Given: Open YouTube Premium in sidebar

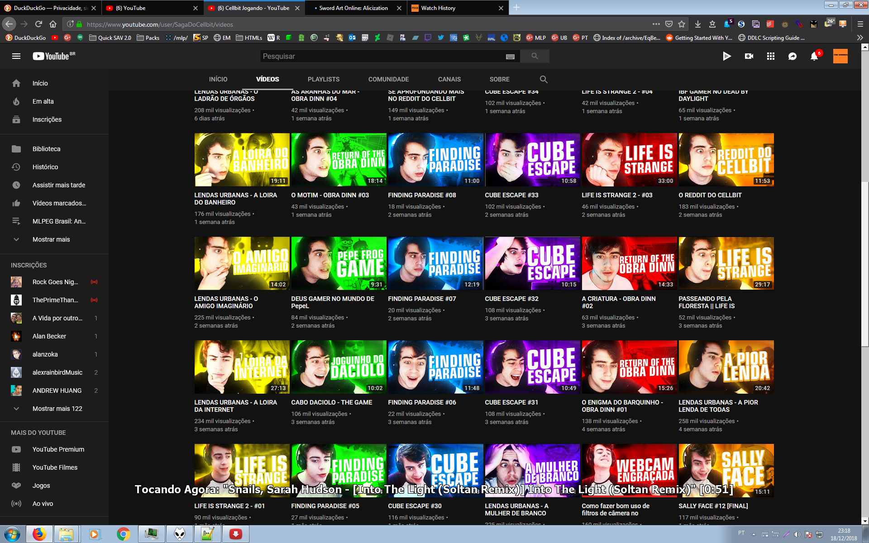Looking at the screenshot, I should point(58,449).
